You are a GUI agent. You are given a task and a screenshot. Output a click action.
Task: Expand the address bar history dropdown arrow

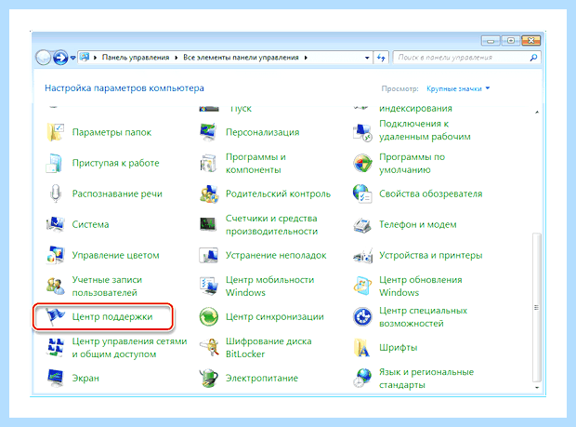click(367, 58)
